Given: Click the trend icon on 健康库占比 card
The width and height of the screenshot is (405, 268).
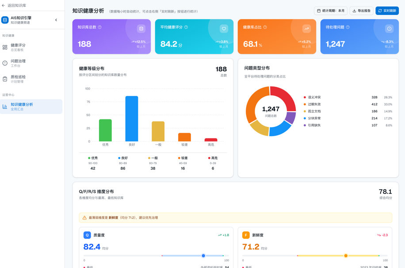Looking at the screenshot, I should pyautogui.click(x=306, y=29).
